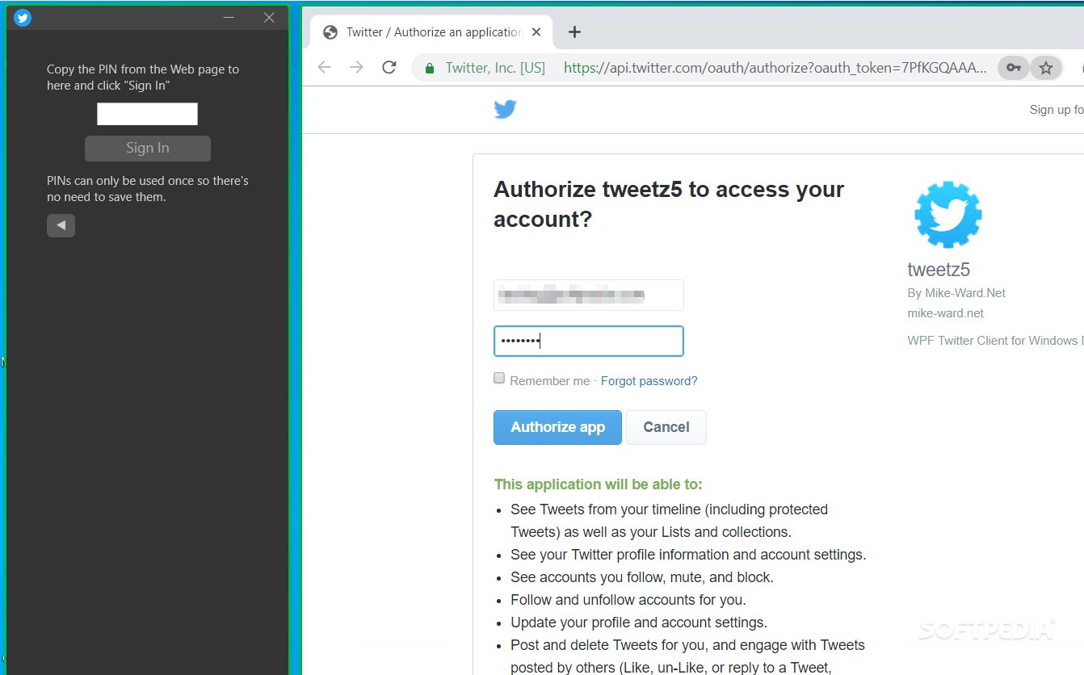
Task: Click the 'Copy the PIN from the Web page' instruction
Action: [x=143, y=78]
